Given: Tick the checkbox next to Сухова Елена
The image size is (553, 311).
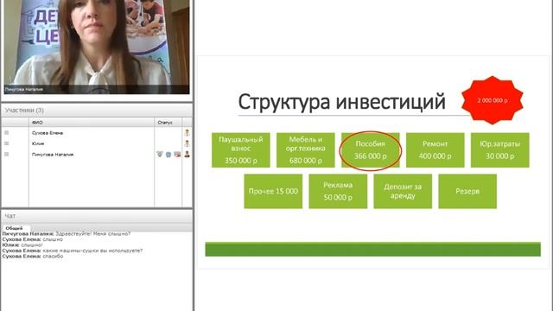Looking at the screenshot, I should click(x=6, y=133).
